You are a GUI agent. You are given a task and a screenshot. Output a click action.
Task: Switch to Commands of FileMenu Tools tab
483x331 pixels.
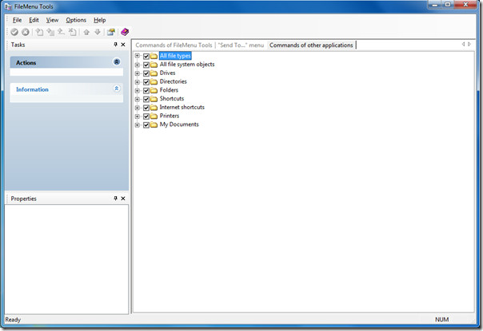174,45
